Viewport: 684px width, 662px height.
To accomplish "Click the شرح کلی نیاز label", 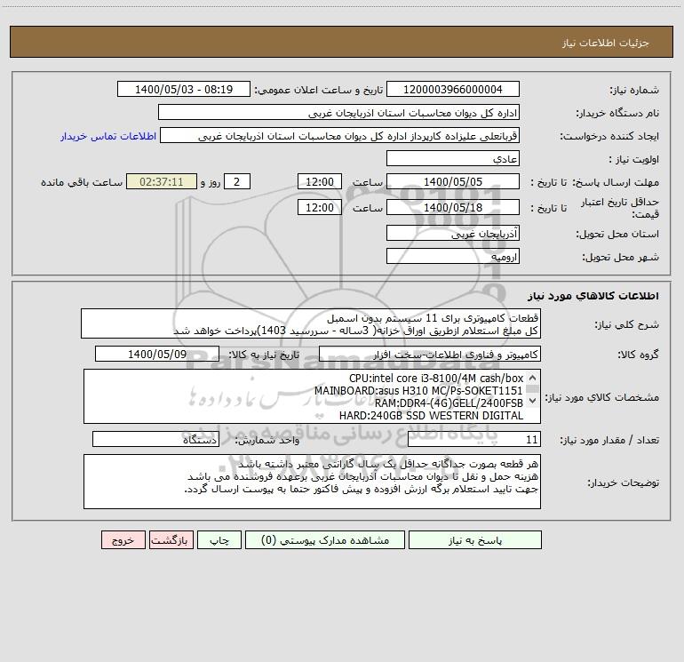I will [x=627, y=324].
